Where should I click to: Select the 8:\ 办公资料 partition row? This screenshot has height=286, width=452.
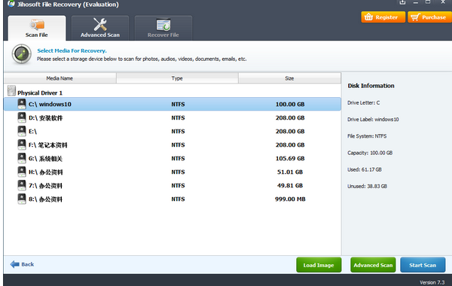(x=173, y=199)
